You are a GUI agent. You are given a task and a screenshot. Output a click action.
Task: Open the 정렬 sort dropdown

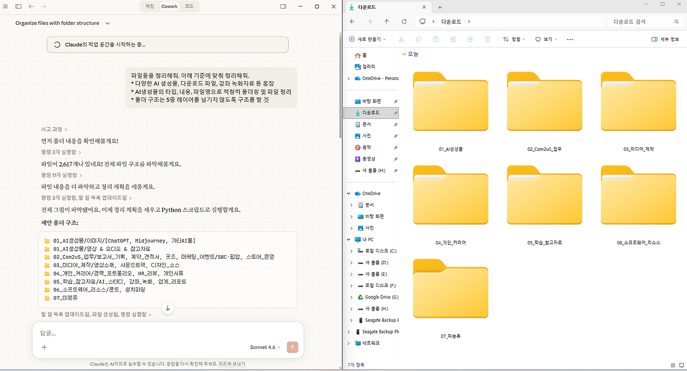click(514, 39)
